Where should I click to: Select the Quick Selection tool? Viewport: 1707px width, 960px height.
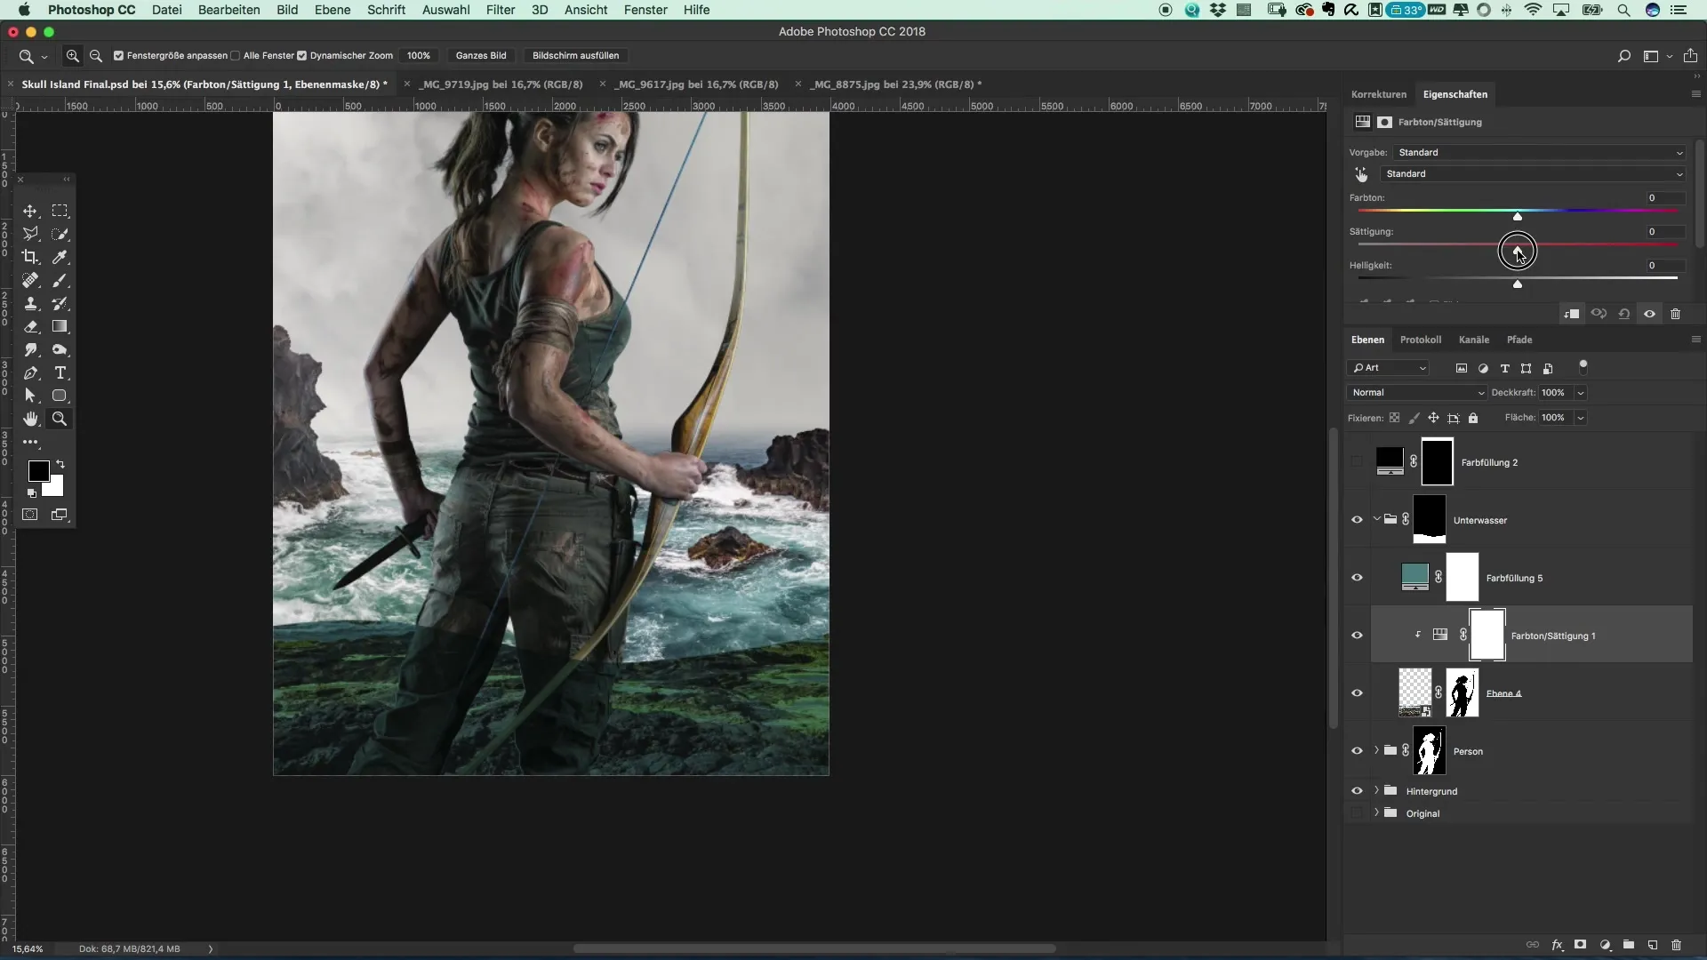point(60,234)
